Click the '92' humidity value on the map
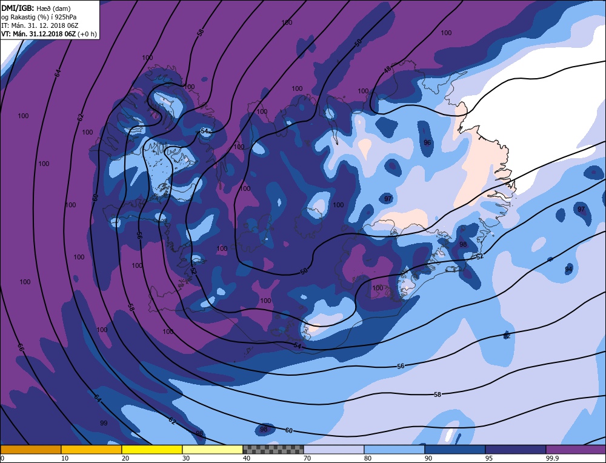 pos(507,336)
